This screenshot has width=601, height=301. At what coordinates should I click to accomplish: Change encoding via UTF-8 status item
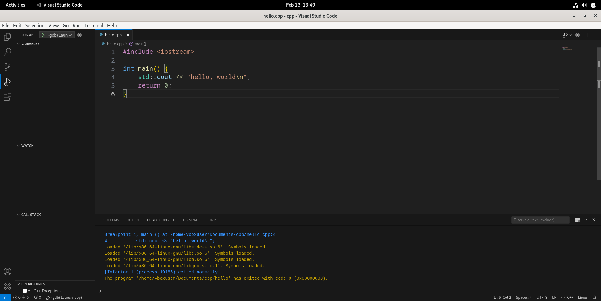pos(542,298)
